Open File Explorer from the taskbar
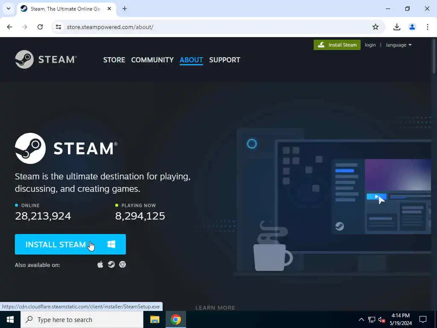Viewport: 437px width, 328px height. (x=154, y=319)
